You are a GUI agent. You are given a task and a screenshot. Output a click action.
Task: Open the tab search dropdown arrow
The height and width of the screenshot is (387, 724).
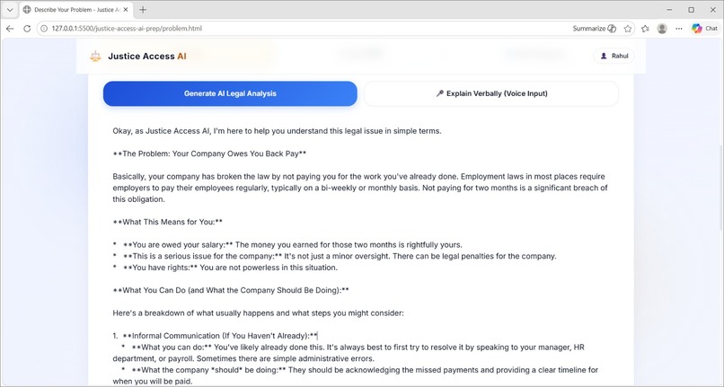(10, 10)
